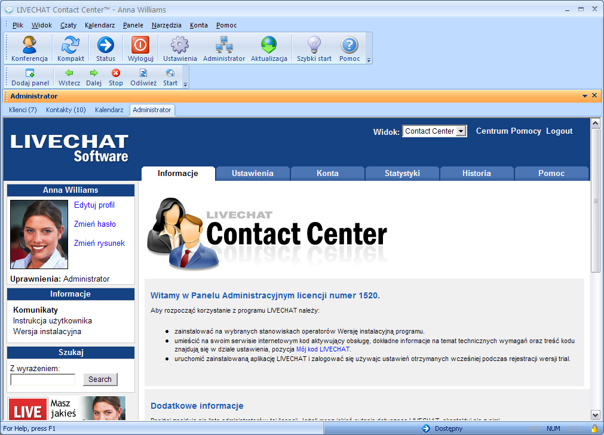Open the Narzędzia menu
Image resolution: width=604 pixels, height=435 pixels.
167,26
